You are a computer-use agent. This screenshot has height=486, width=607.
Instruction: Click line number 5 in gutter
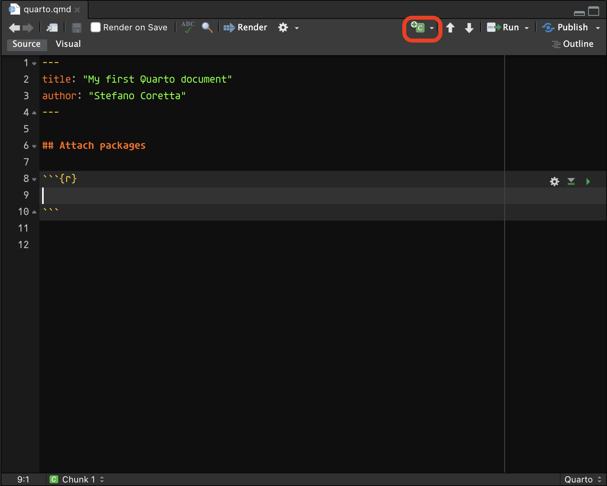coord(26,129)
